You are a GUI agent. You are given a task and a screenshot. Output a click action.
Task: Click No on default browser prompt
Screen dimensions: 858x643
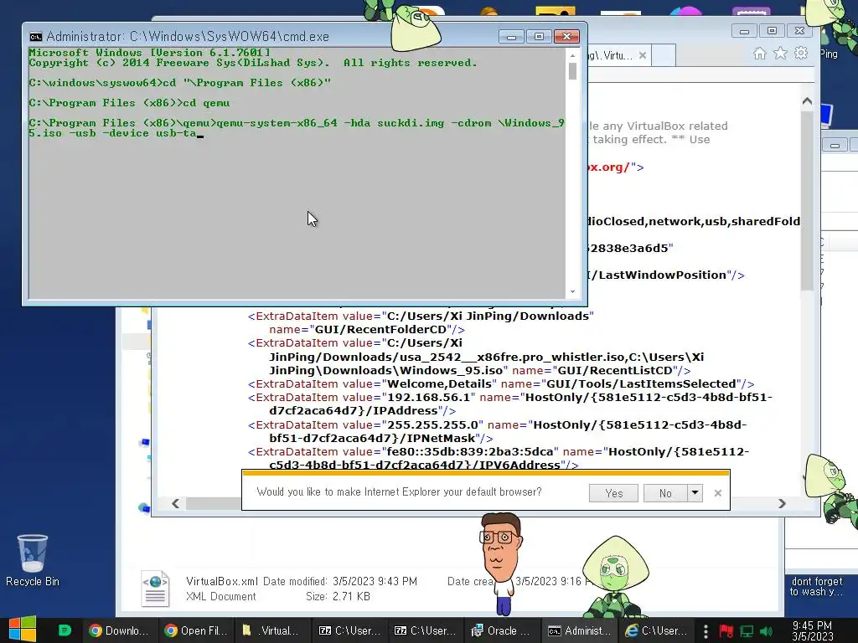click(665, 493)
